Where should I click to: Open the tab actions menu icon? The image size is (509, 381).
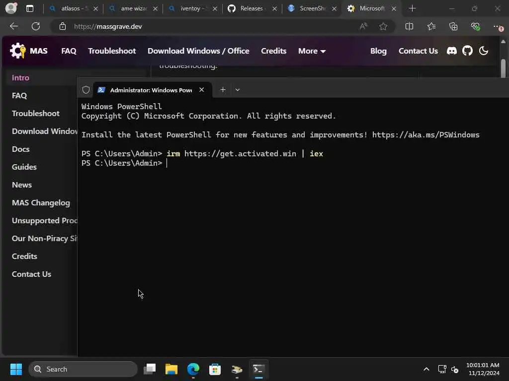point(29,8)
